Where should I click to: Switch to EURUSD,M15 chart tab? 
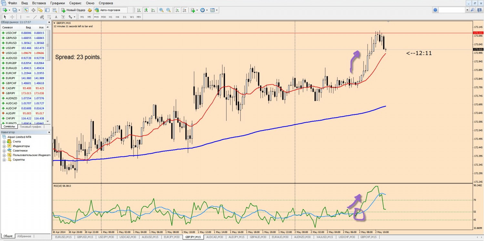63,237
